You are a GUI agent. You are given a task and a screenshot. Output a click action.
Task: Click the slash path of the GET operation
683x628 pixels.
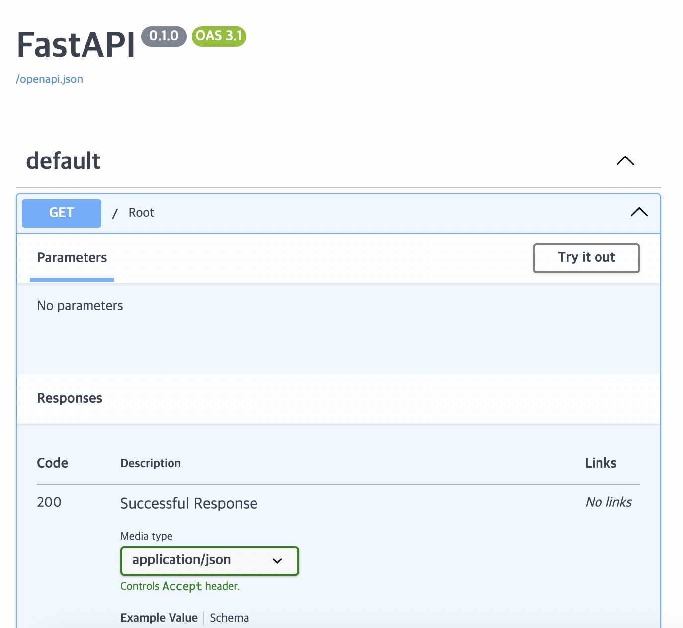[115, 213]
